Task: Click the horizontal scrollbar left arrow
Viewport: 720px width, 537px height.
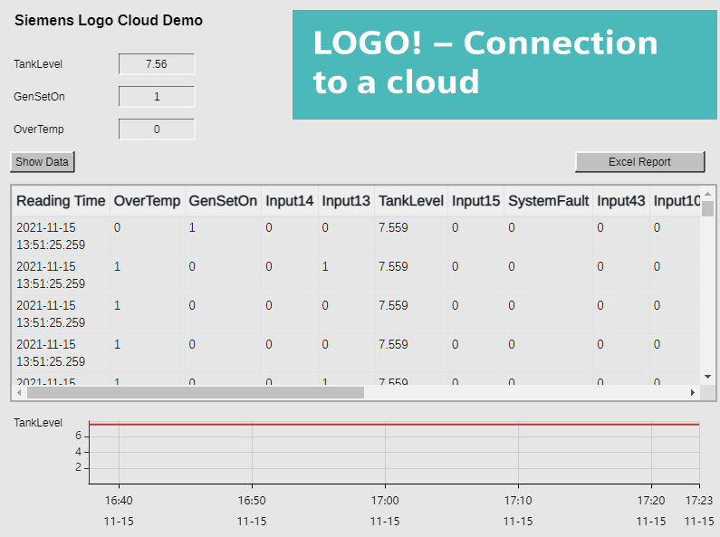Action: click(19, 392)
